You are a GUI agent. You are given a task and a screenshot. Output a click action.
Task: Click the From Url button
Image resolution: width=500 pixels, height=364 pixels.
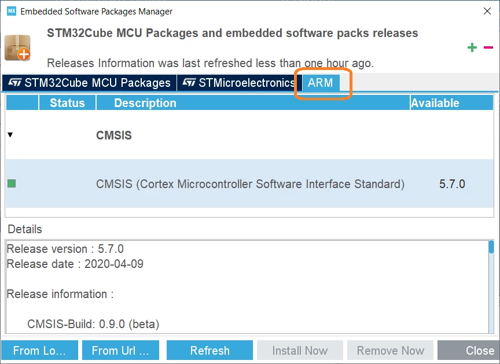point(120,350)
